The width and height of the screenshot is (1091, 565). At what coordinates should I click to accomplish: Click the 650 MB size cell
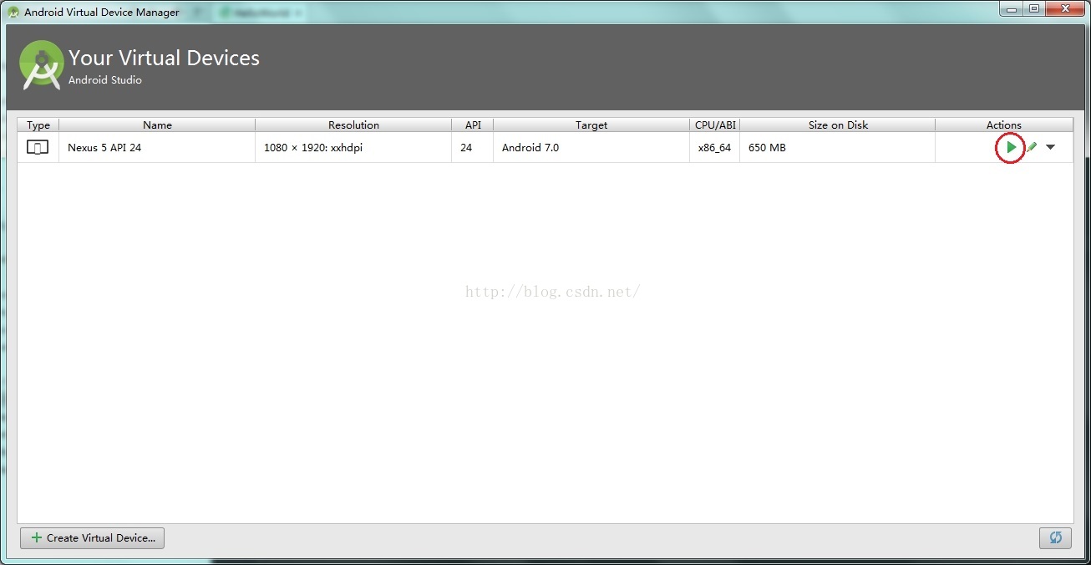(x=838, y=147)
